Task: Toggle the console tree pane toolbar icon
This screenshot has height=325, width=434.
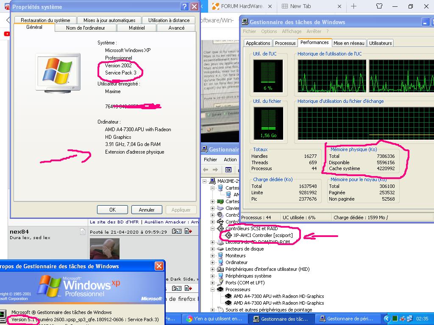Action: point(228,170)
